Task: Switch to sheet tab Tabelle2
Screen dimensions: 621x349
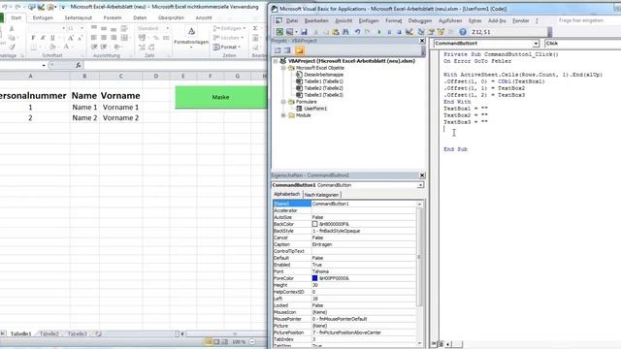Action: click(49, 333)
